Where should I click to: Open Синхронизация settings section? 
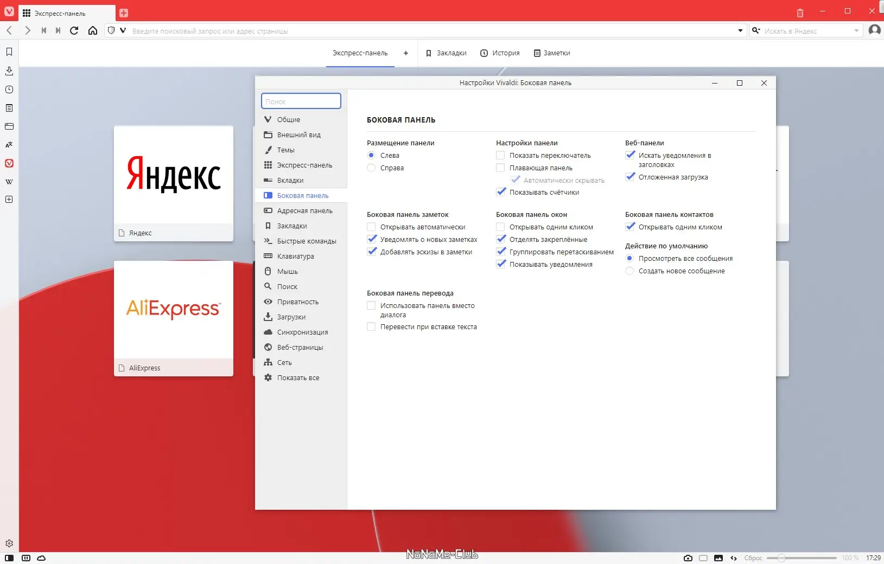301,332
